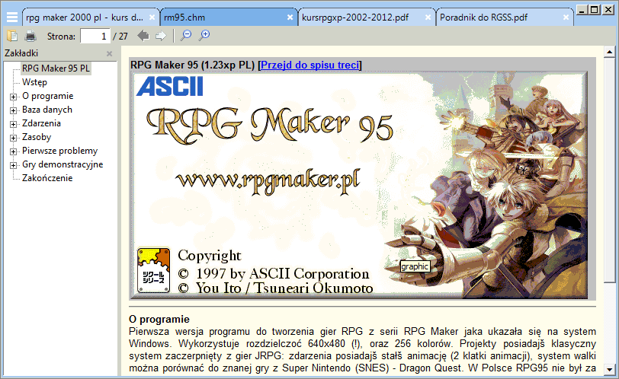Screen dimensions: 619x379
Task: Click the Zakładki panel title
Action: 21,53
